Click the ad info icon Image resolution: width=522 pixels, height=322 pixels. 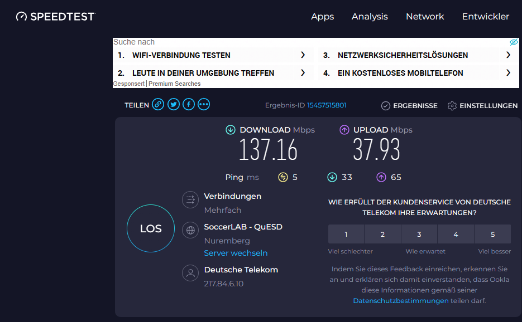pos(514,42)
